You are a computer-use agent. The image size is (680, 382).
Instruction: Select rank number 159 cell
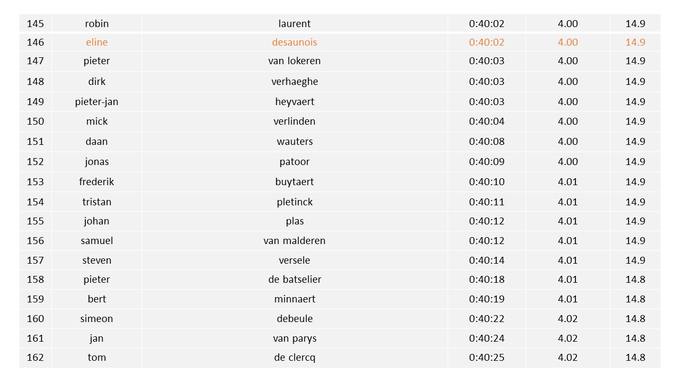click(x=36, y=299)
